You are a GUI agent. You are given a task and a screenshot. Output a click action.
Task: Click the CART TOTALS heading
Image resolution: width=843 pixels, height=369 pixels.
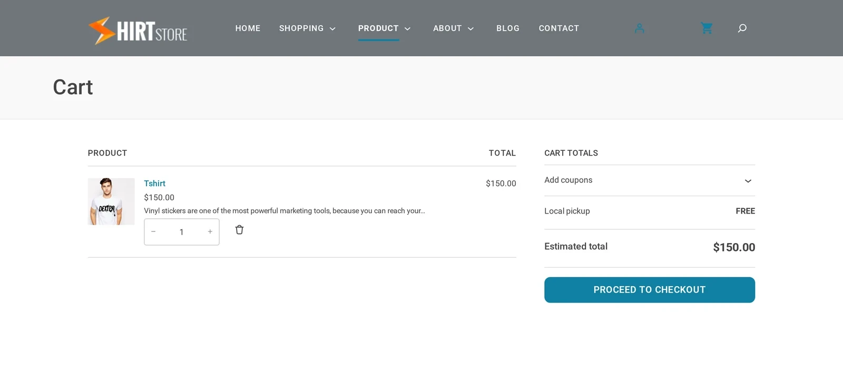[x=571, y=153]
